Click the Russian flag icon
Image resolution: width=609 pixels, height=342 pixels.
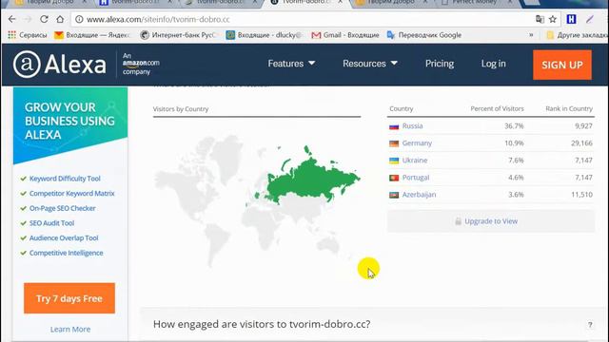pyautogui.click(x=394, y=126)
